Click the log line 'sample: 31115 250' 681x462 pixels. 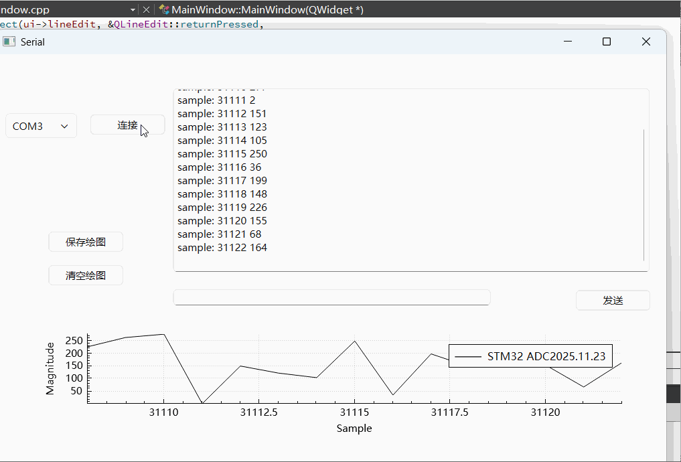tap(222, 154)
